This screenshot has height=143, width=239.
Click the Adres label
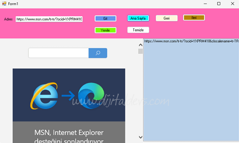pos(8,19)
